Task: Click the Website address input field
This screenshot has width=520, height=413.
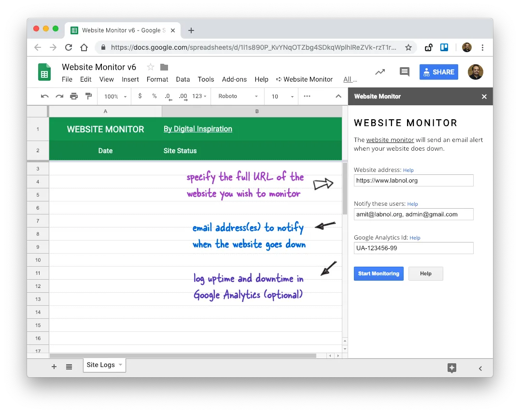Action: 414,180
